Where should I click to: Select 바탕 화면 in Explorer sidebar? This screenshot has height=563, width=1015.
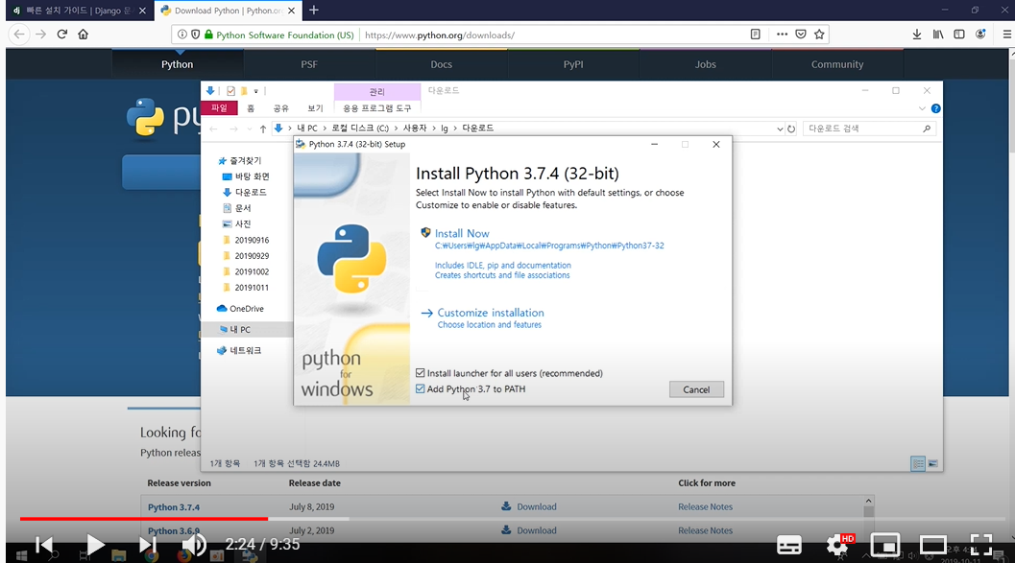pyautogui.click(x=252, y=176)
